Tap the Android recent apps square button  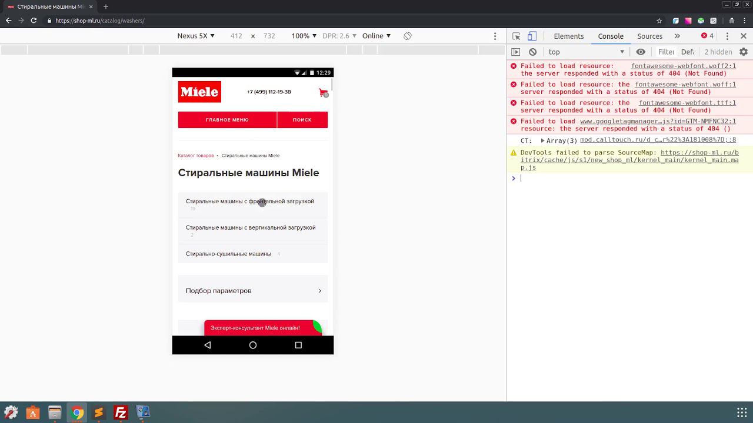point(298,345)
